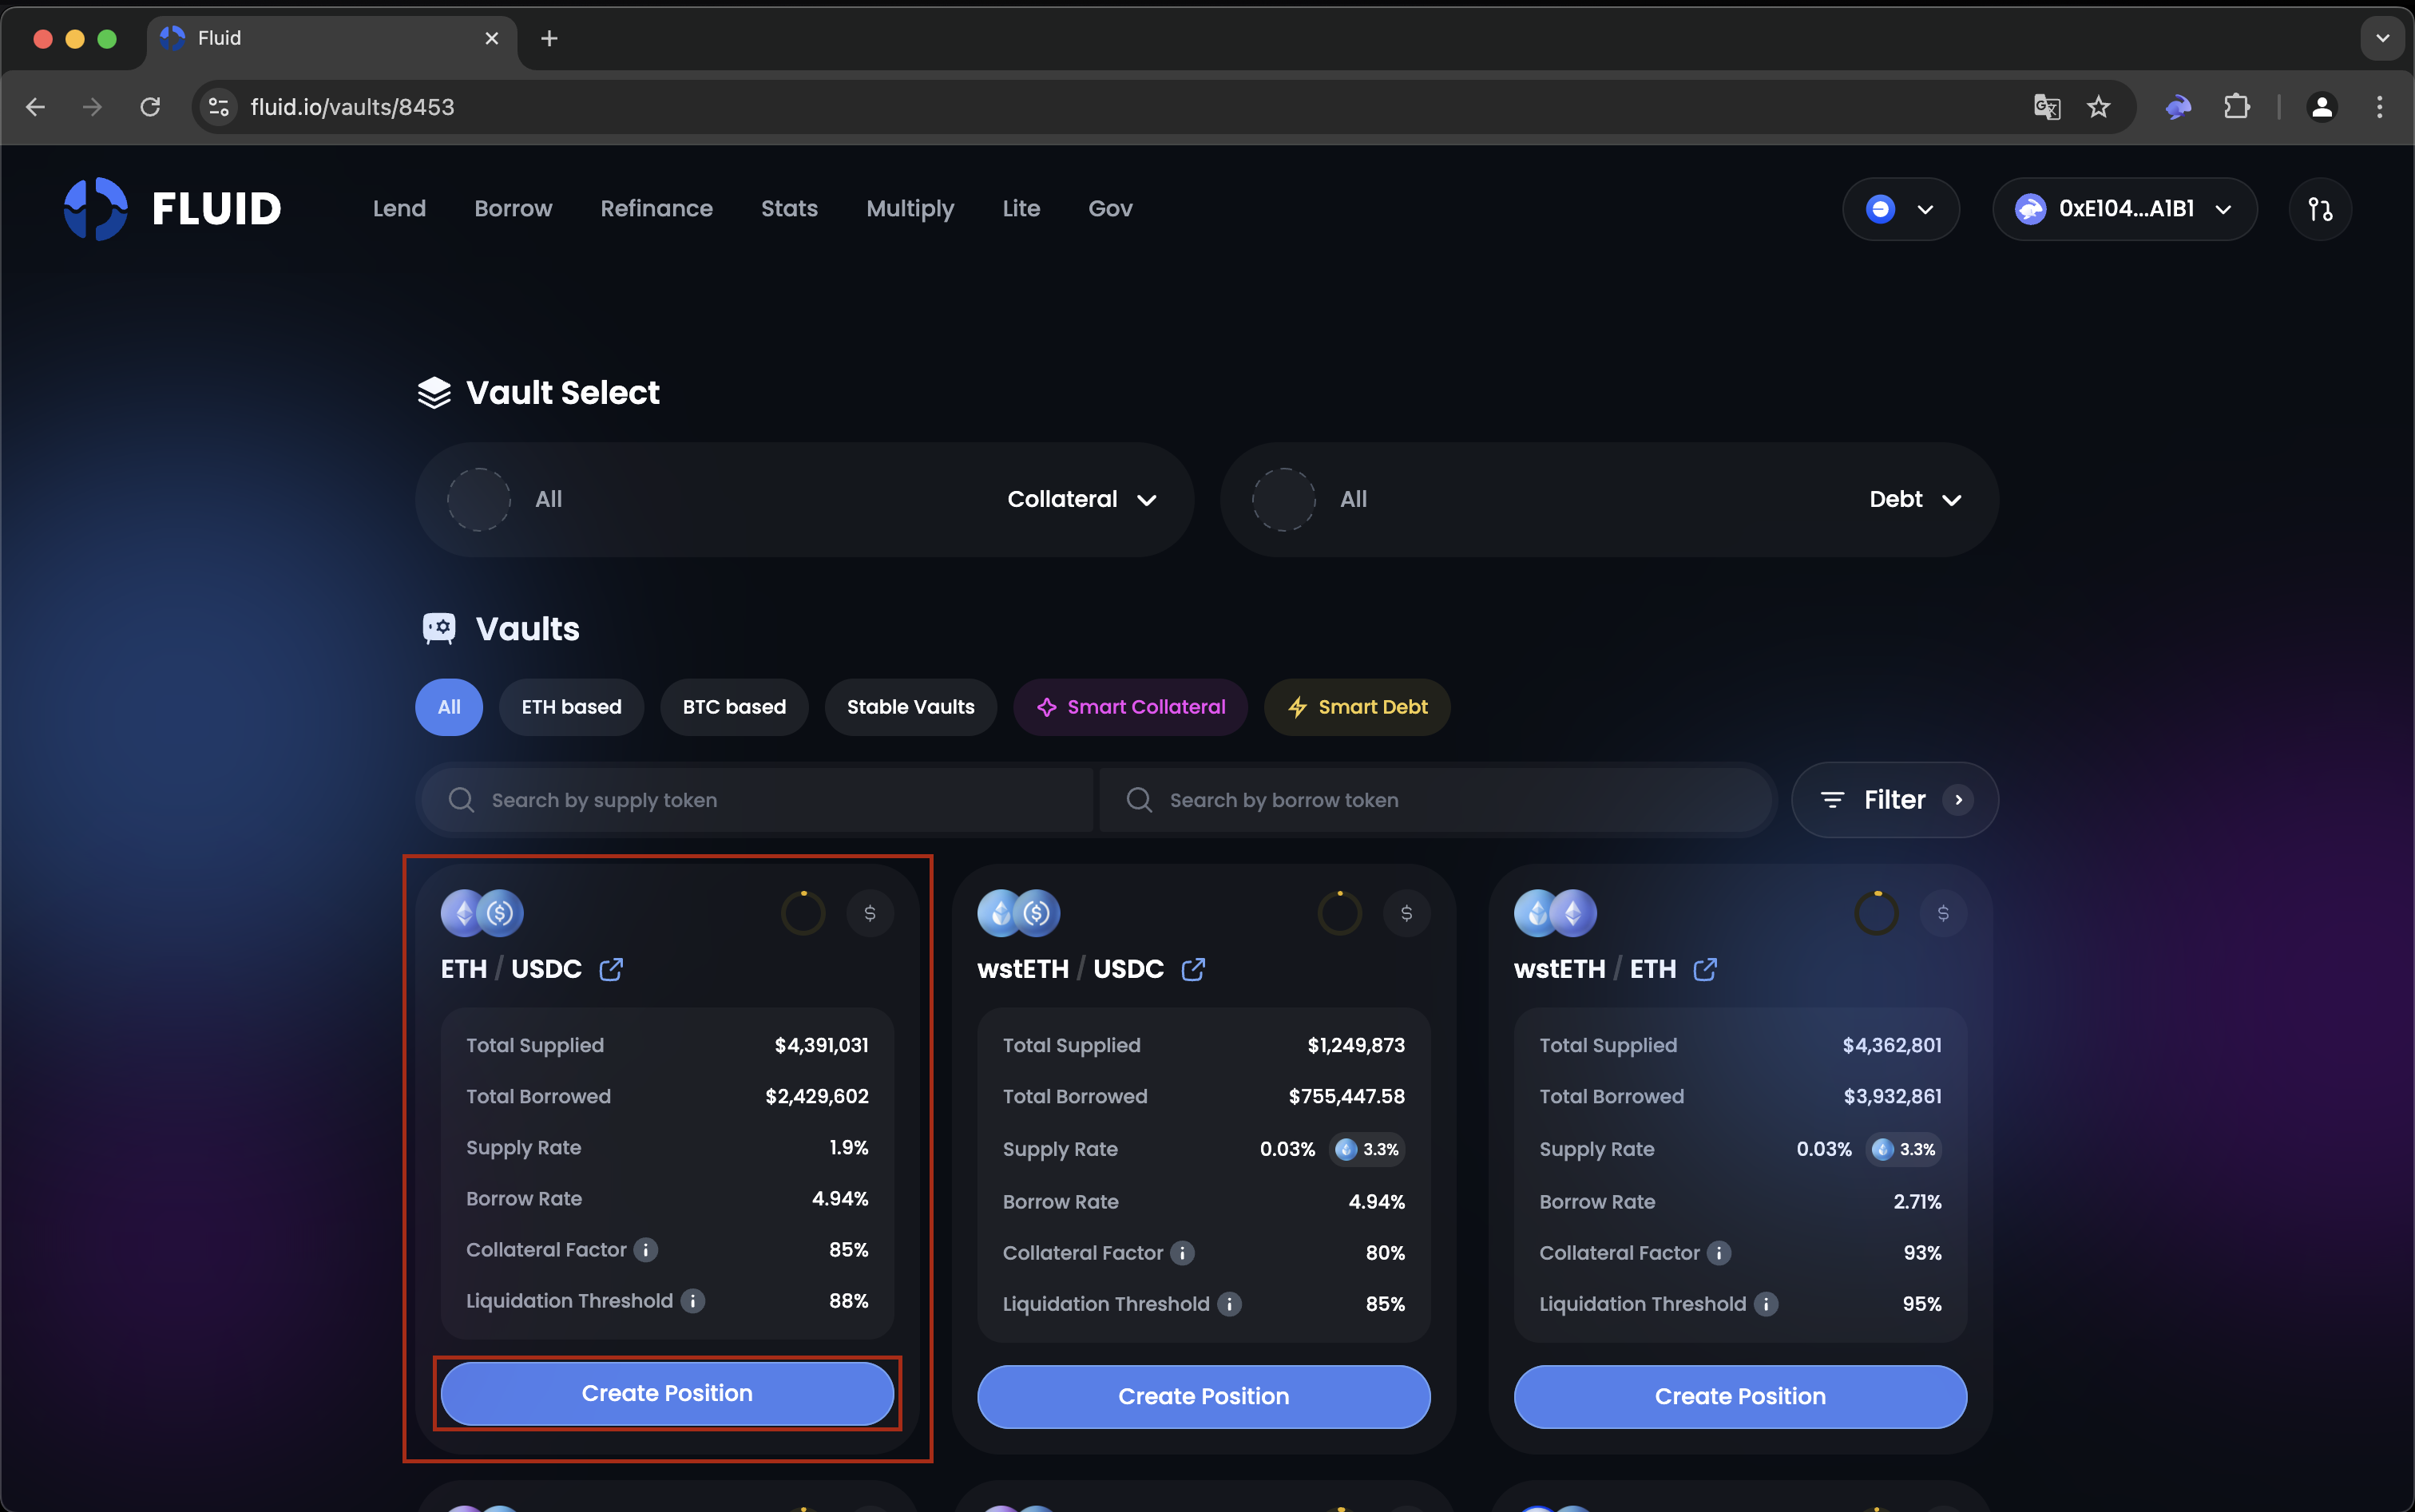The image size is (2415, 1512).
Task: Go to the Borrow page
Action: [514, 209]
